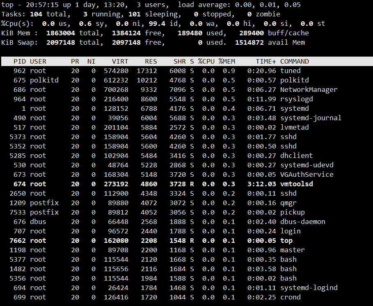Select the 289400 buff/cache value
373x306 pixels.
click(252, 33)
